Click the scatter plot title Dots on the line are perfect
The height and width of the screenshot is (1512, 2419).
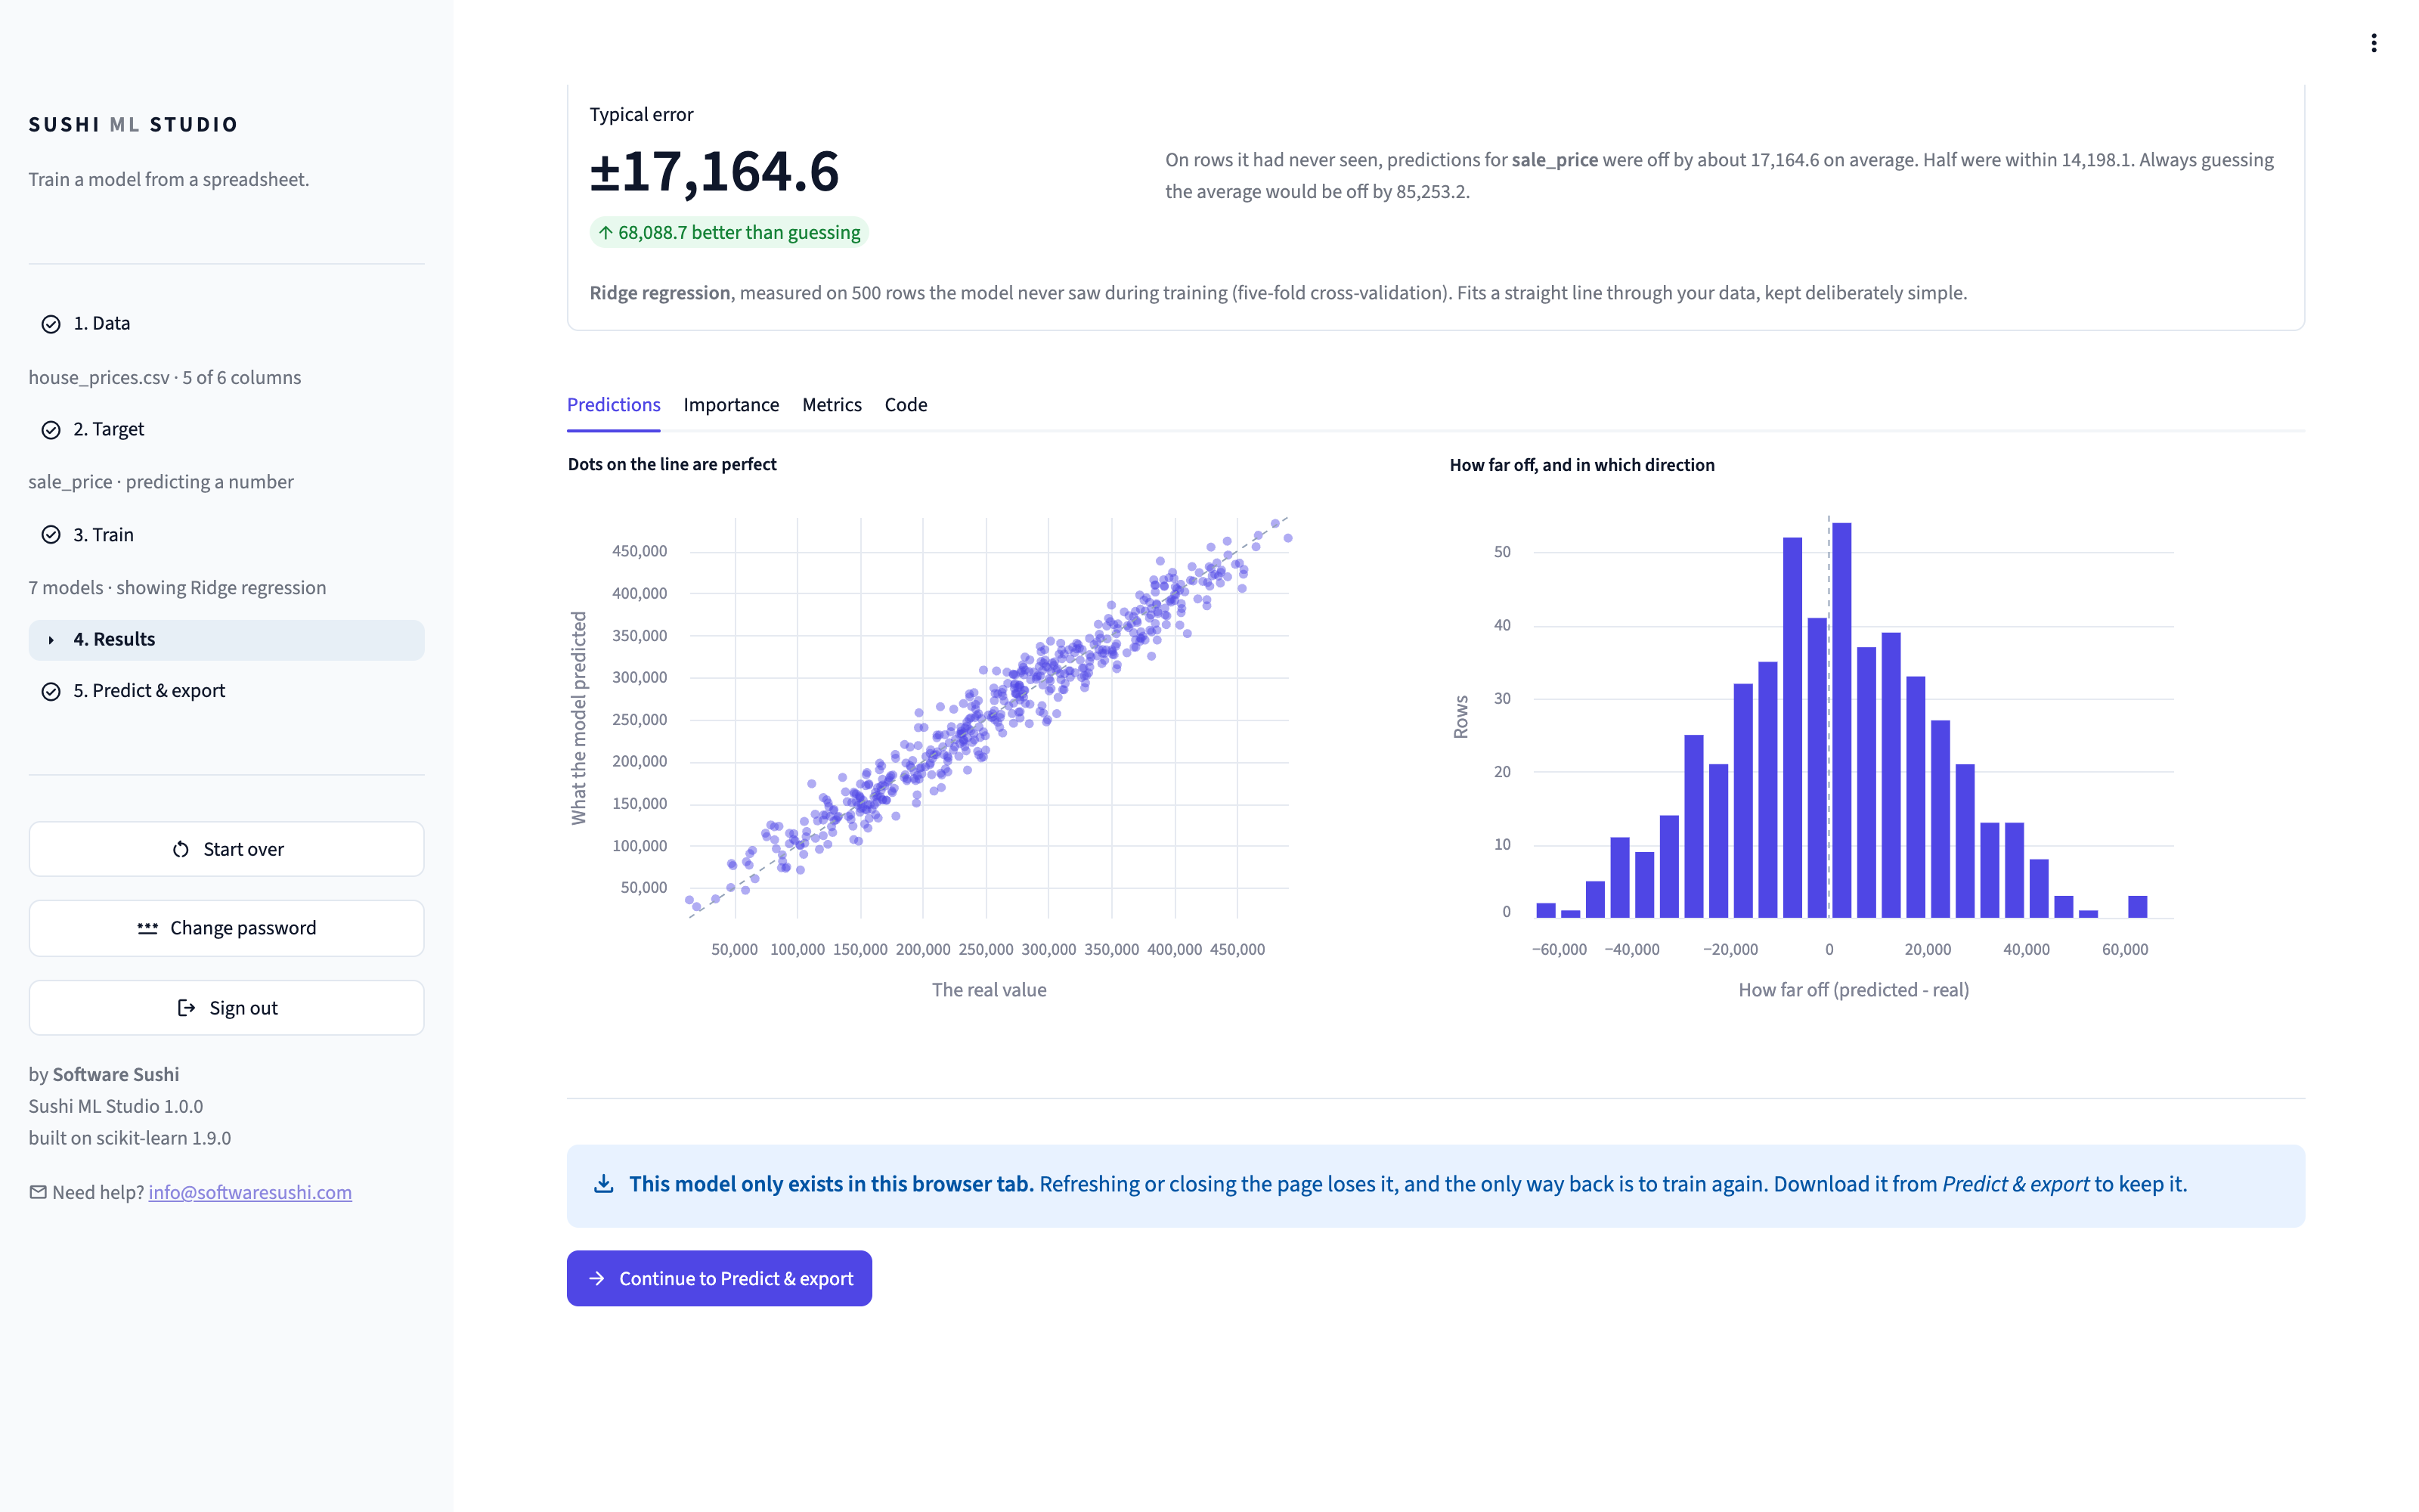point(672,464)
